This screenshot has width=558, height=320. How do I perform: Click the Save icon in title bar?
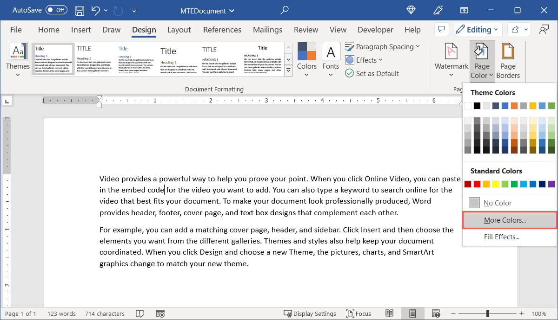tap(80, 10)
